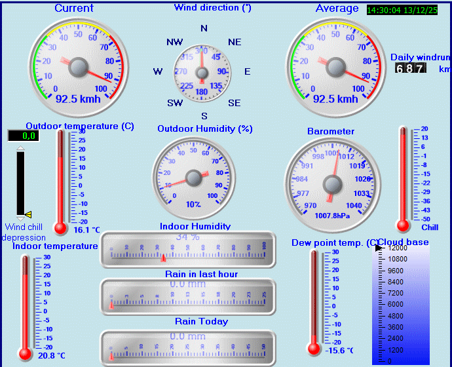452x367 pixels.
Task: Click the green date and time display
Action: pyautogui.click(x=402, y=10)
